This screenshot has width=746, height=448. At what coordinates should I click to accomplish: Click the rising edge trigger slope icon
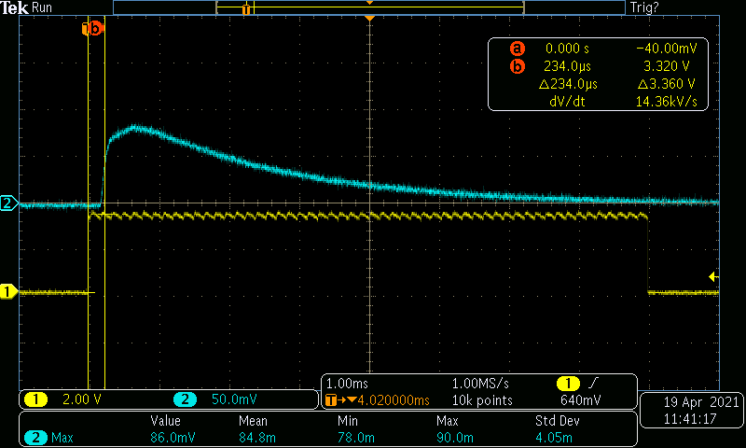click(x=593, y=383)
